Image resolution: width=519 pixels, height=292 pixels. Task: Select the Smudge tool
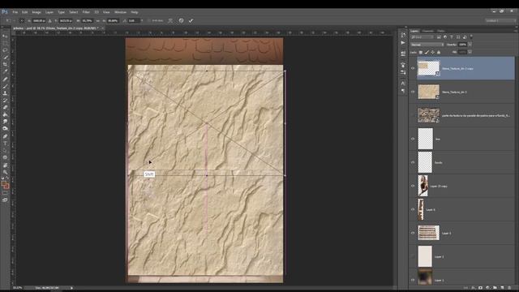[x=5, y=122]
